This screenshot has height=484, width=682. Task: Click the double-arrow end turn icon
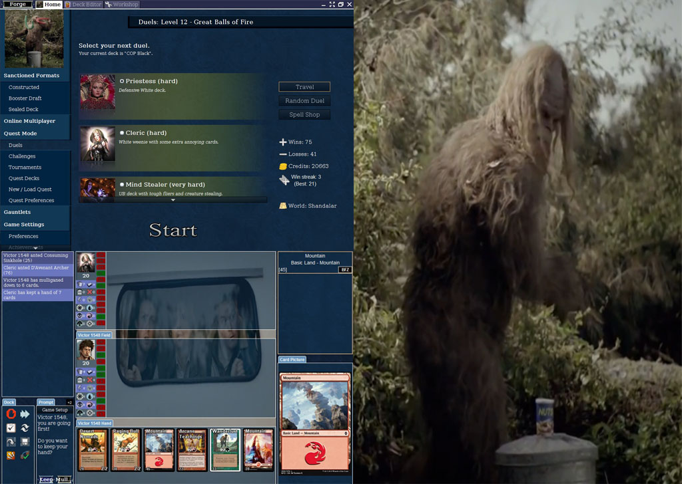(25, 414)
